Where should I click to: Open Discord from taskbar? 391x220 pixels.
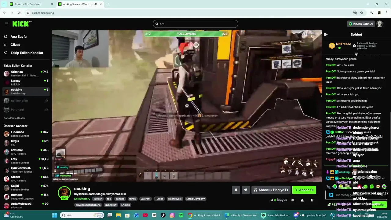(x=310, y=215)
